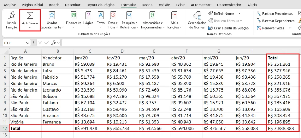Select the Vitória region cell

(26, 122)
